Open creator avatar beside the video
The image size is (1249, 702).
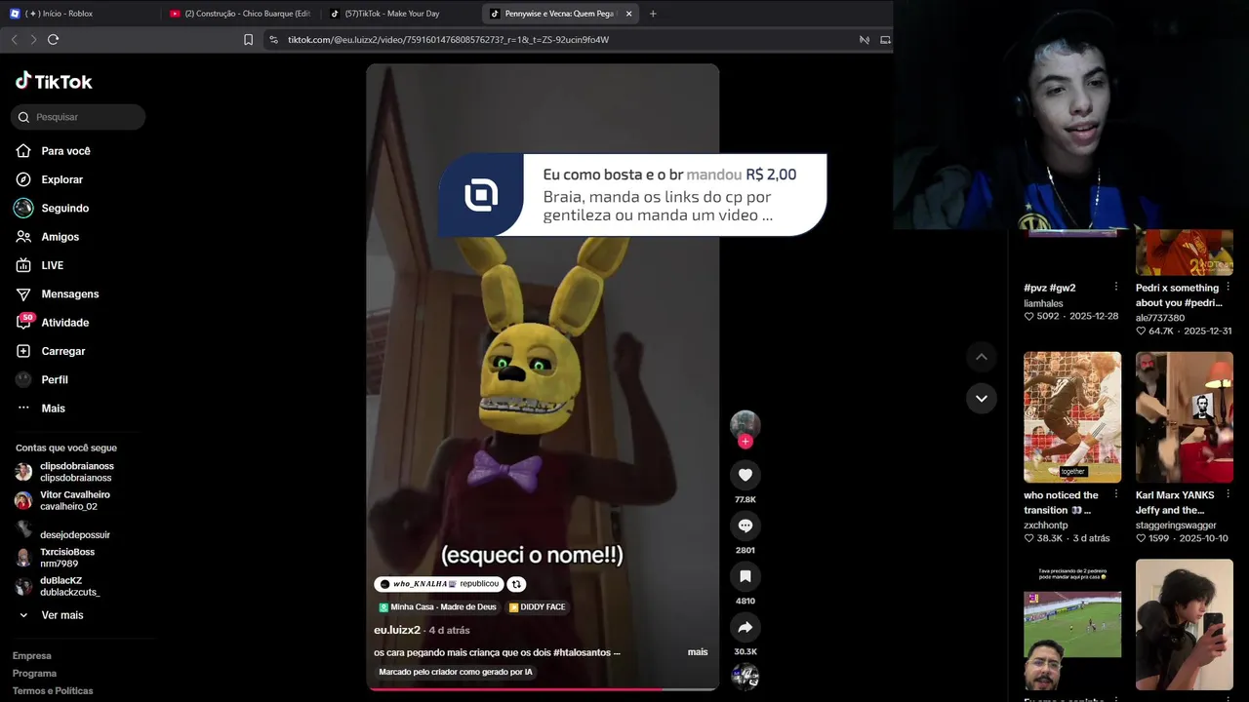pyautogui.click(x=745, y=424)
